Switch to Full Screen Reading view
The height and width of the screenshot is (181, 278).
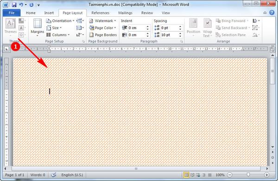tap(192, 175)
